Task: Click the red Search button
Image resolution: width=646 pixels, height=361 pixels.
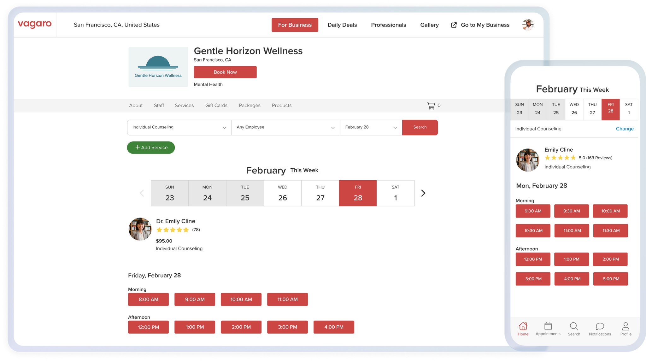Action: (x=420, y=127)
